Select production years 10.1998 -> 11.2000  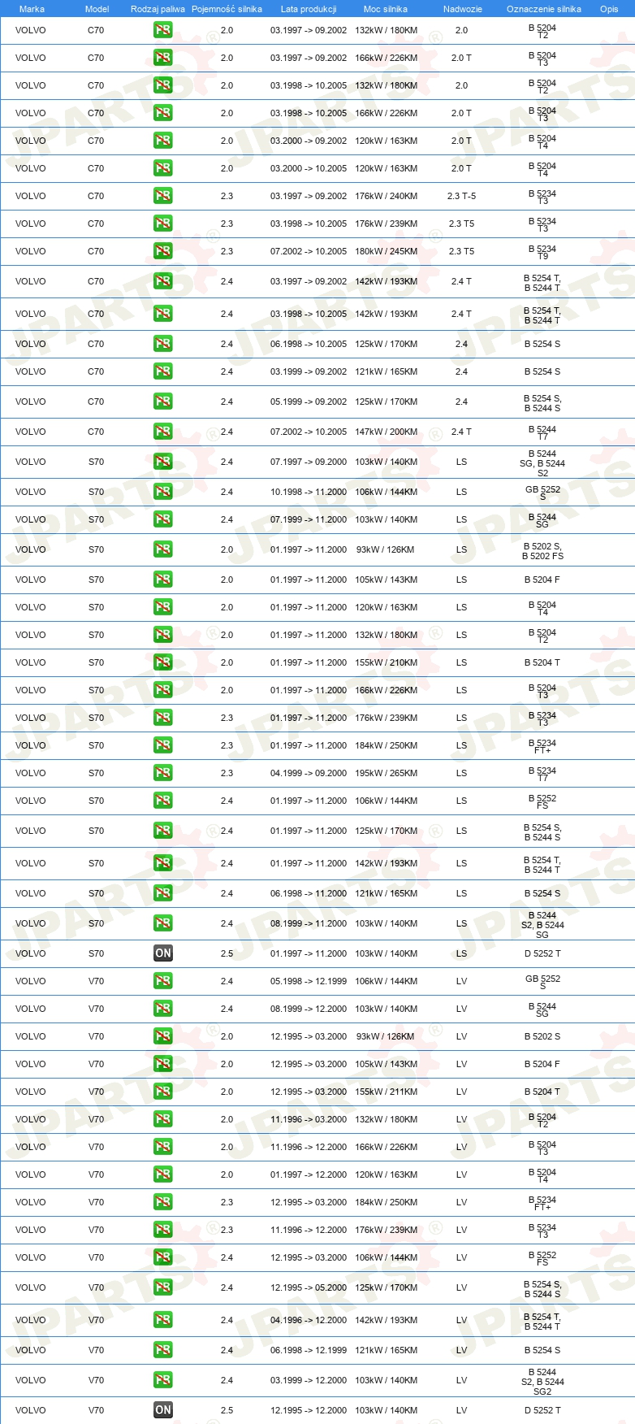coord(309,492)
